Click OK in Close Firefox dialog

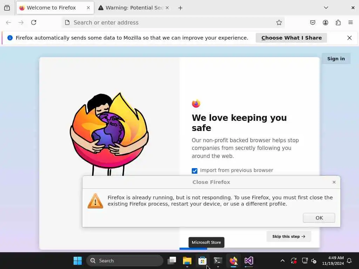pos(319,218)
